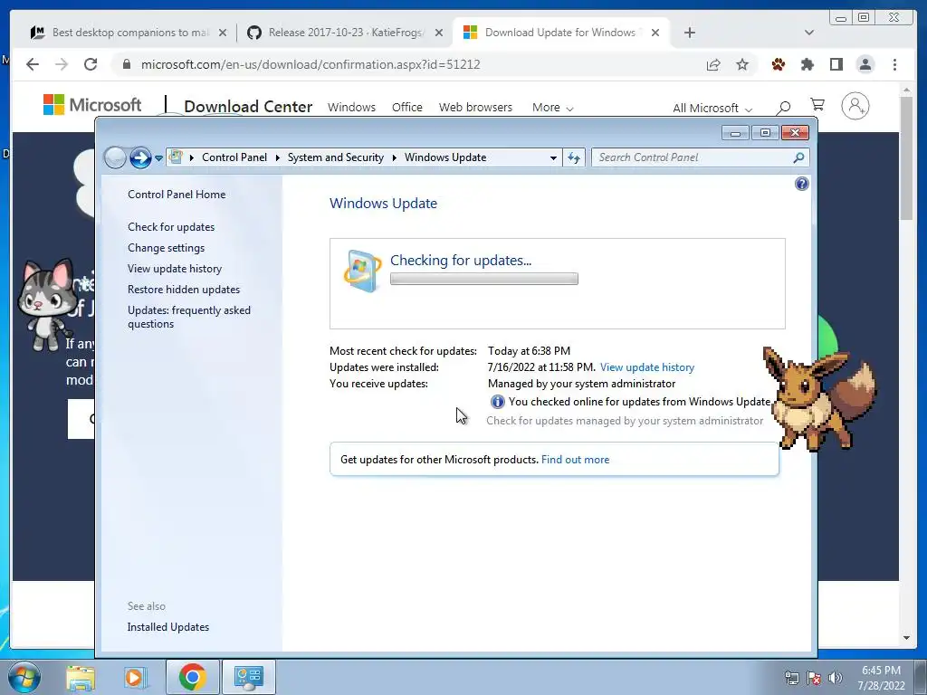This screenshot has width=927, height=695.
Task: Reload the Microsoft download page
Action: [x=91, y=64]
